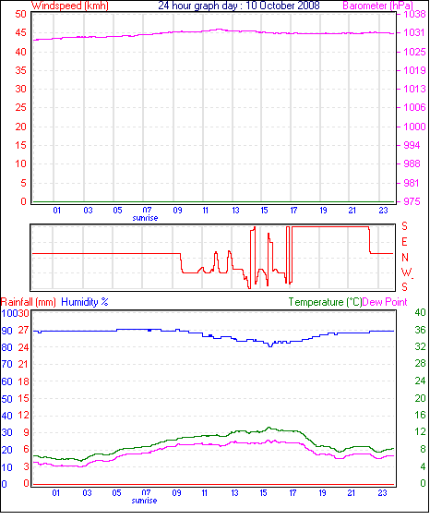This screenshot has height=520, width=430.
Task: Click hour 01 tick on bottom graph
Action: [56, 493]
